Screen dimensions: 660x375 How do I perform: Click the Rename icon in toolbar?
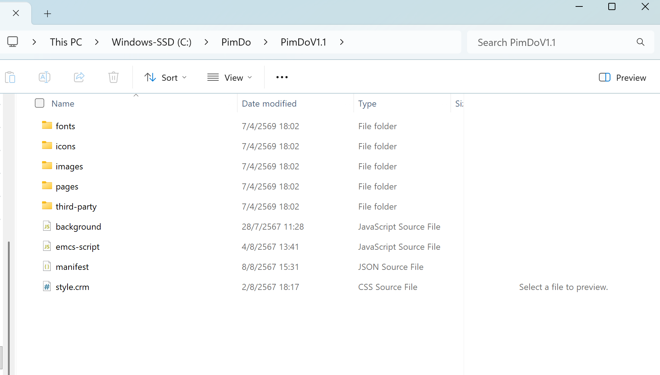44,78
